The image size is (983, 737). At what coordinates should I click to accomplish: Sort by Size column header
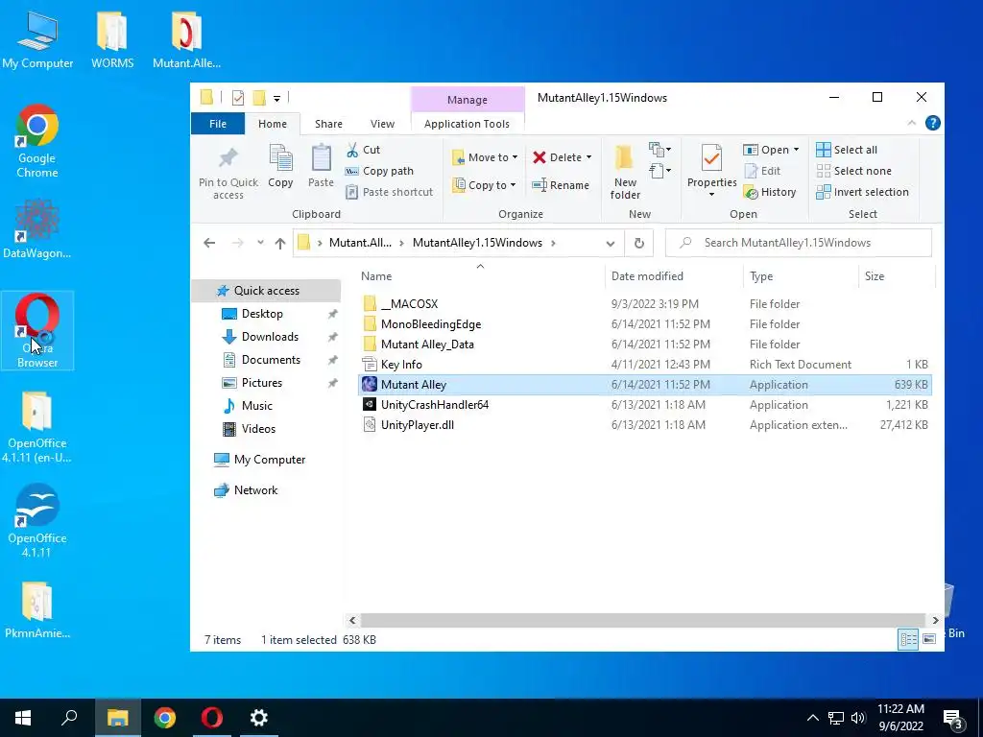click(897, 275)
